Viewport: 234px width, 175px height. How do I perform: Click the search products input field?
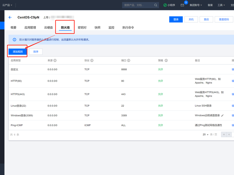[x=138, y=5]
